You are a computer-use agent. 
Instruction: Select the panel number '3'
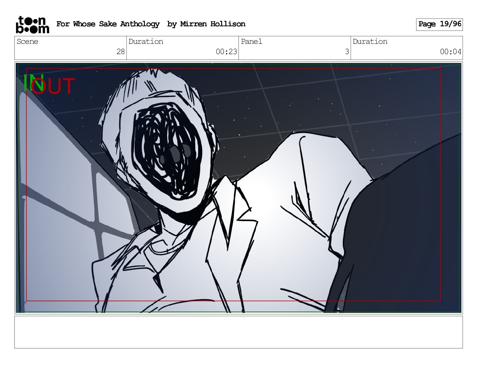(347, 52)
